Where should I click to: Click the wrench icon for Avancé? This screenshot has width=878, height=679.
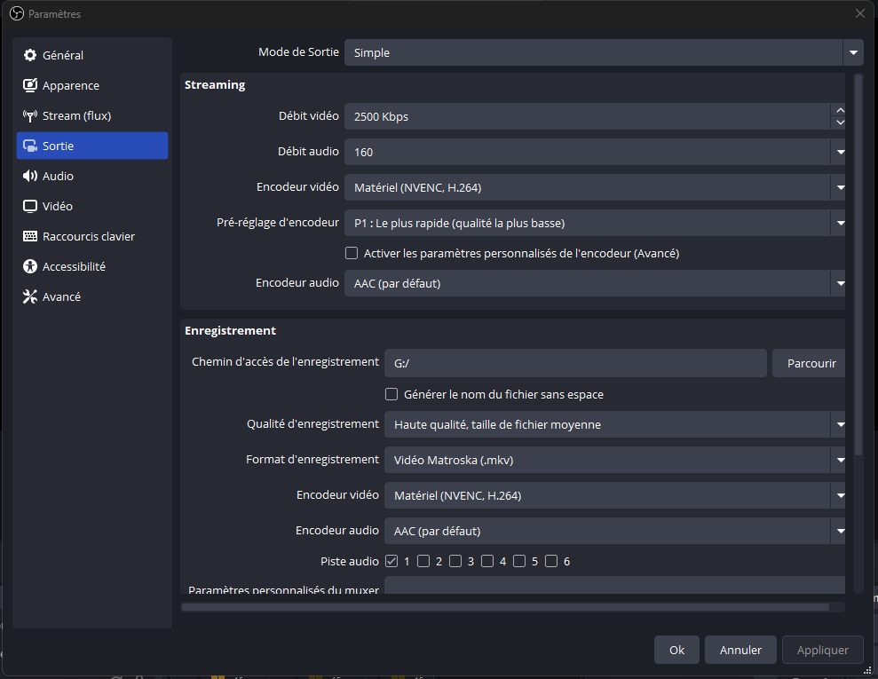coord(29,296)
